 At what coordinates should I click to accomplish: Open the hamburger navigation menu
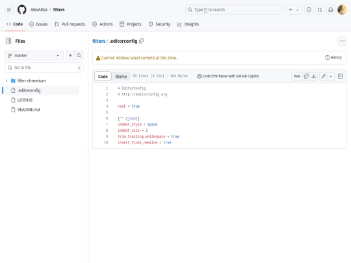click(x=8, y=10)
